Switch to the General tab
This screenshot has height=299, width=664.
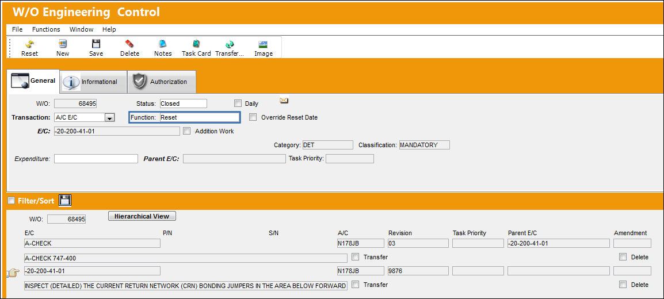[x=33, y=80]
